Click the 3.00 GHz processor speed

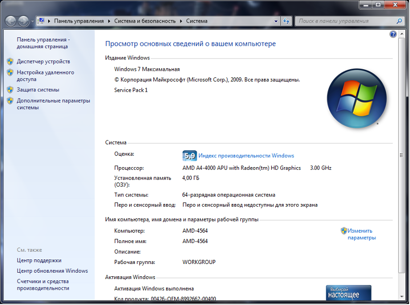point(321,168)
